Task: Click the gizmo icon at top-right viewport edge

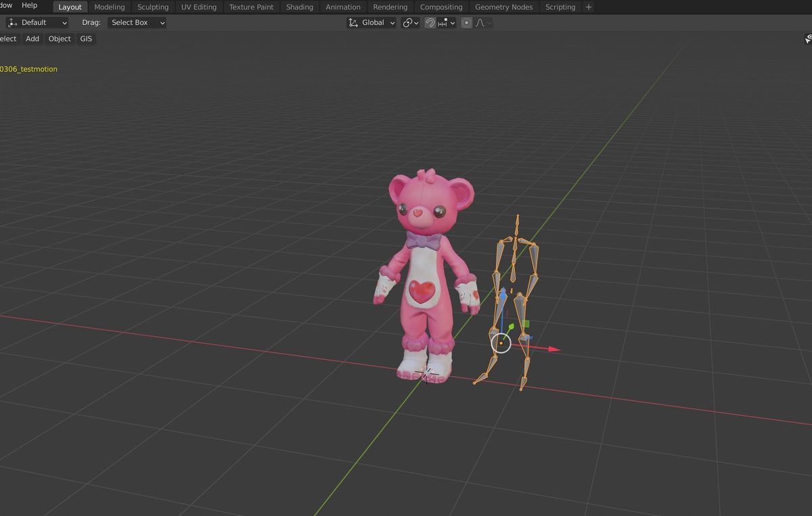Action: 807,39
